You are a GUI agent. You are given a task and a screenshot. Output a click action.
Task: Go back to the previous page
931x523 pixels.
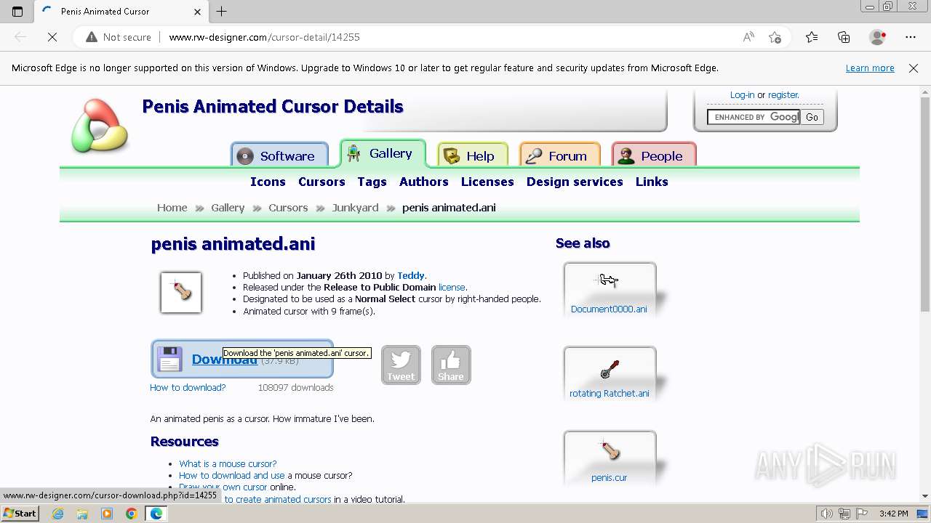(x=20, y=37)
